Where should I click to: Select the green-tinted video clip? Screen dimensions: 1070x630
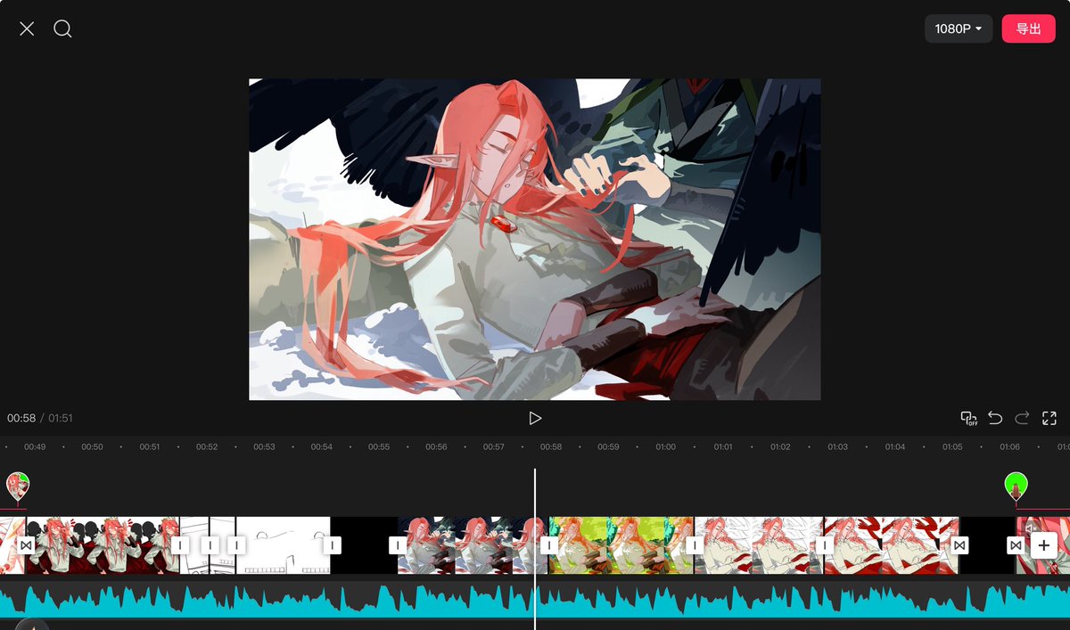pyautogui.click(x=621, y=545)
